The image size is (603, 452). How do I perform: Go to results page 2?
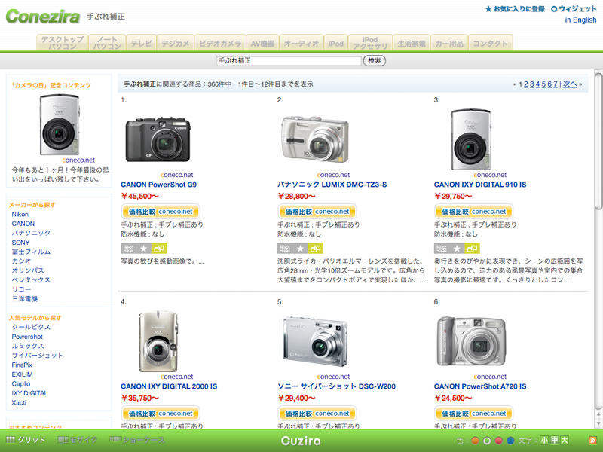(526, 84)
